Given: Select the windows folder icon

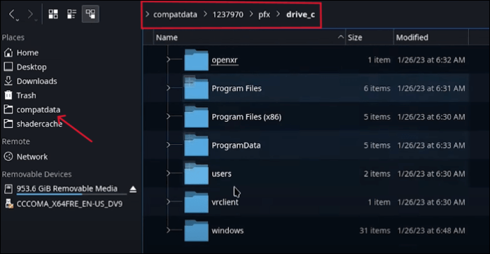Looking at the screenshot, I should coord(196,231).
